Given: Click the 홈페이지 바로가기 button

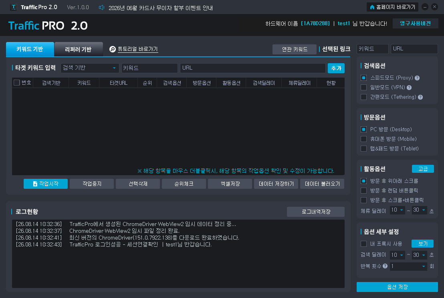Looking at the screenshot, I should pos(392,7).
